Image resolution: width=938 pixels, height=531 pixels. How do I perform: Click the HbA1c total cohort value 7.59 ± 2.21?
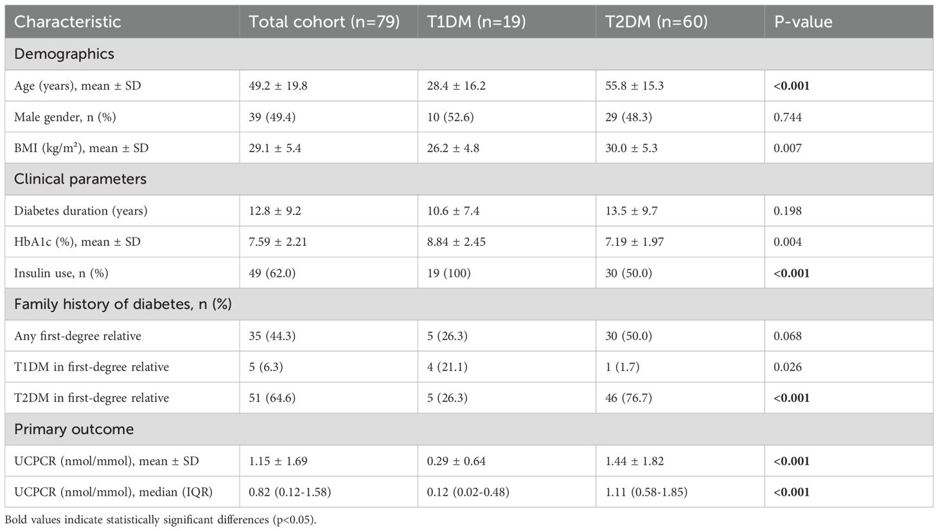[278, 242]
